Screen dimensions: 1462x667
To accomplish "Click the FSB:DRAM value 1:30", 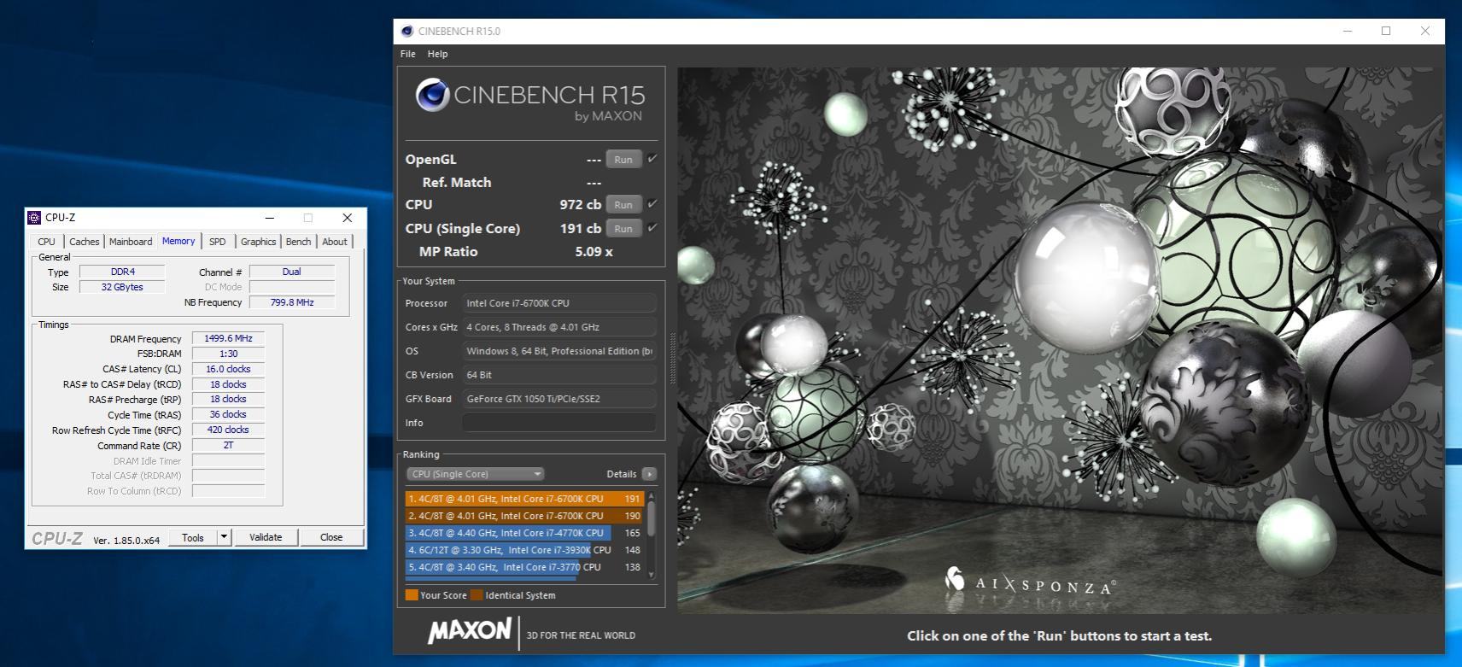I will point(228,354).
